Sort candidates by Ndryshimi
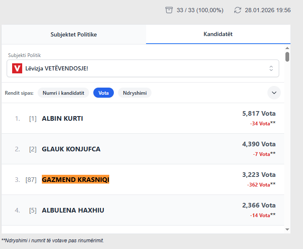 [x=134, y=93]
